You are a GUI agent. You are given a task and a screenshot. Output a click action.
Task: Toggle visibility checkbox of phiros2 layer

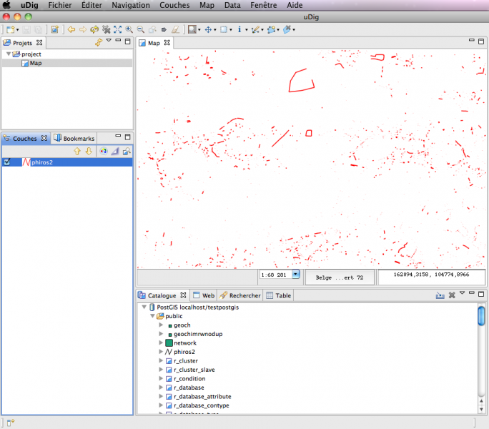pos(7,162)
